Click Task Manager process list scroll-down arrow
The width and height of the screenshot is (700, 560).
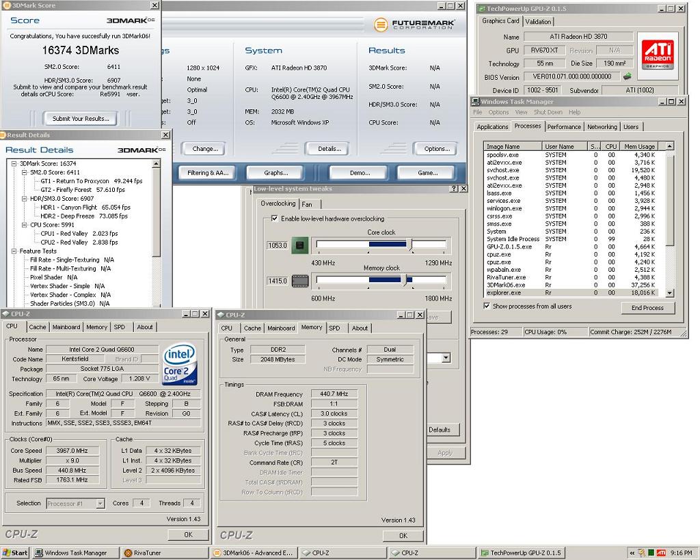pos(669,293)
